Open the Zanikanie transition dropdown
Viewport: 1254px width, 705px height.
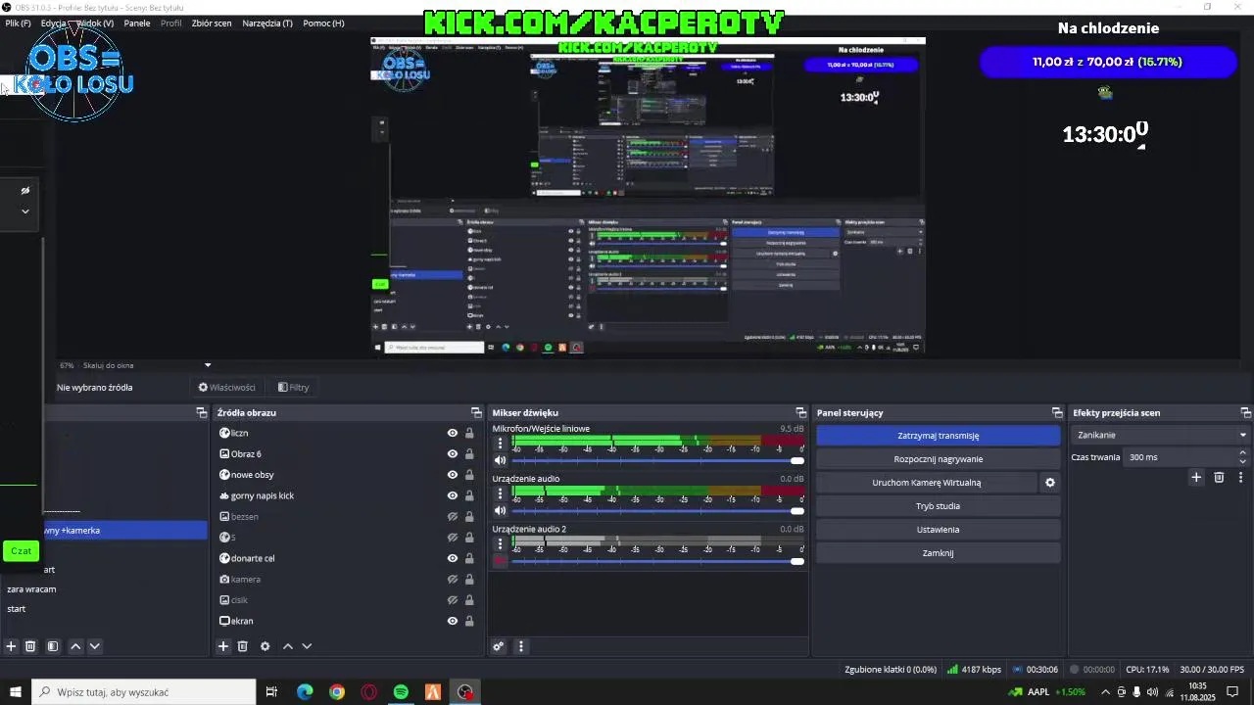point(1161,435)
